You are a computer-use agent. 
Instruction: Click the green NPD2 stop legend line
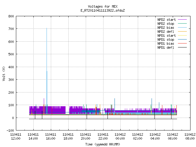pos(182,24)
